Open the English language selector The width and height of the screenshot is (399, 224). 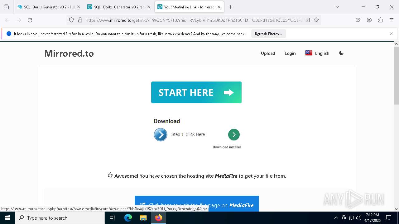click(x=317, y=53)
